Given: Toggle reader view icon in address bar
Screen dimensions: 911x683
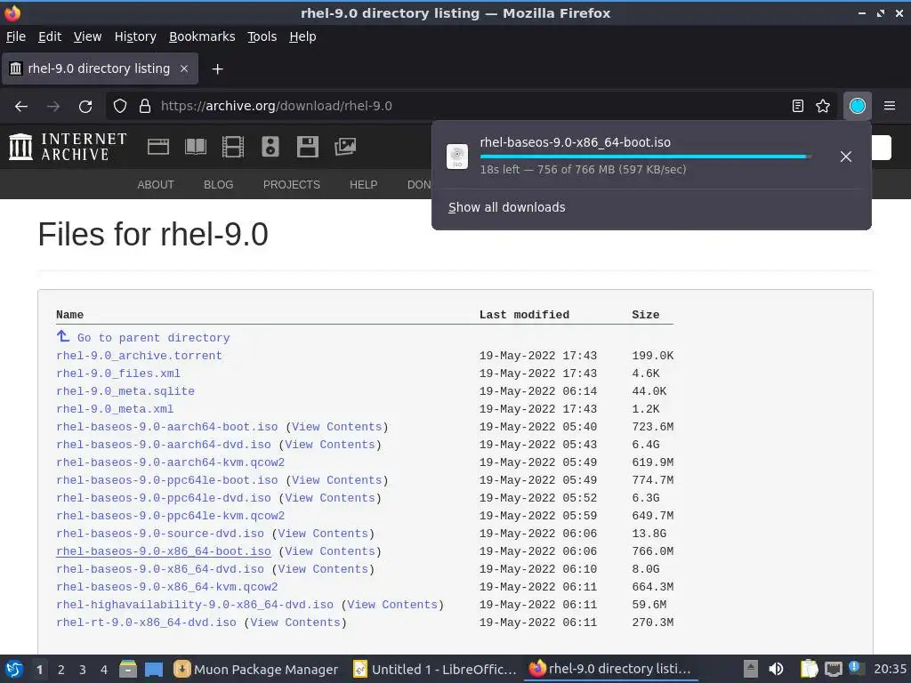Looking at the screenshot, I should (798, 106).
